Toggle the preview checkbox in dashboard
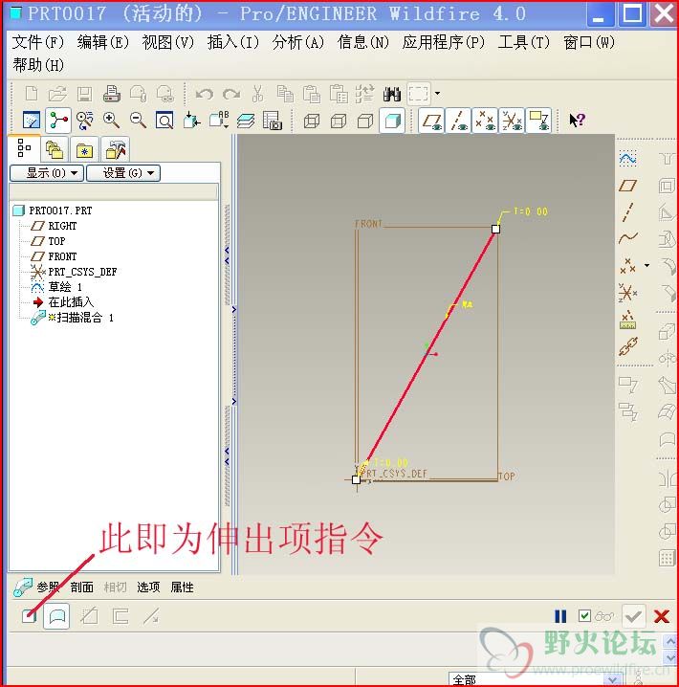 click(584, 615)
